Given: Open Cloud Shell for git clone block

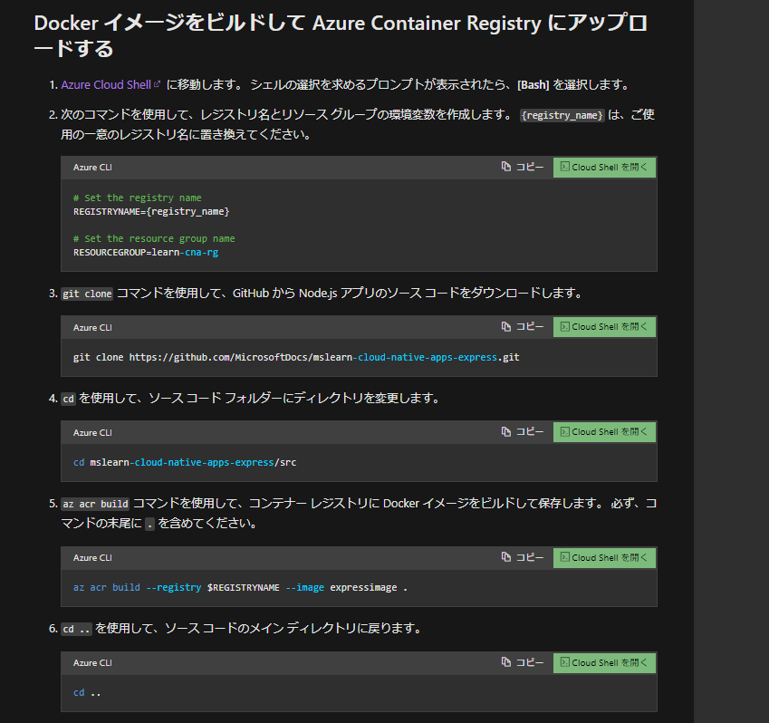Looking at the screenshot, I should tap(604, 327).
